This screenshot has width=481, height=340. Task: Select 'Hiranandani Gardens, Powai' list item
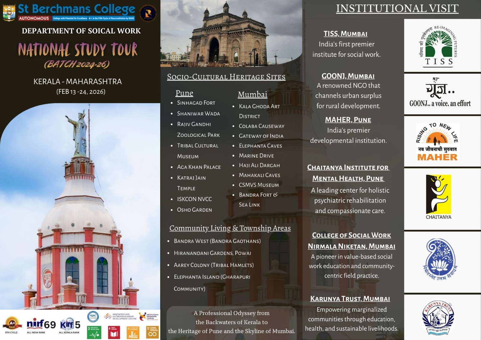tap(213, 253)
